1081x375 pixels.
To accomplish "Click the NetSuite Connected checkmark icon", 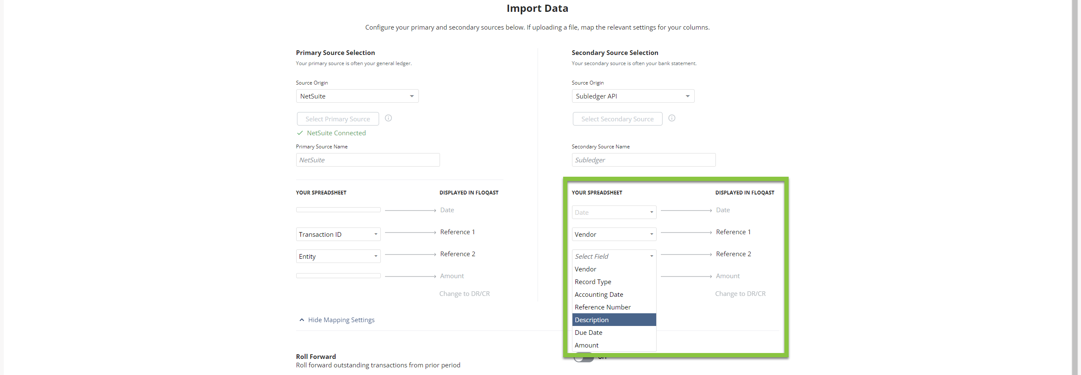I will point(300,133).
